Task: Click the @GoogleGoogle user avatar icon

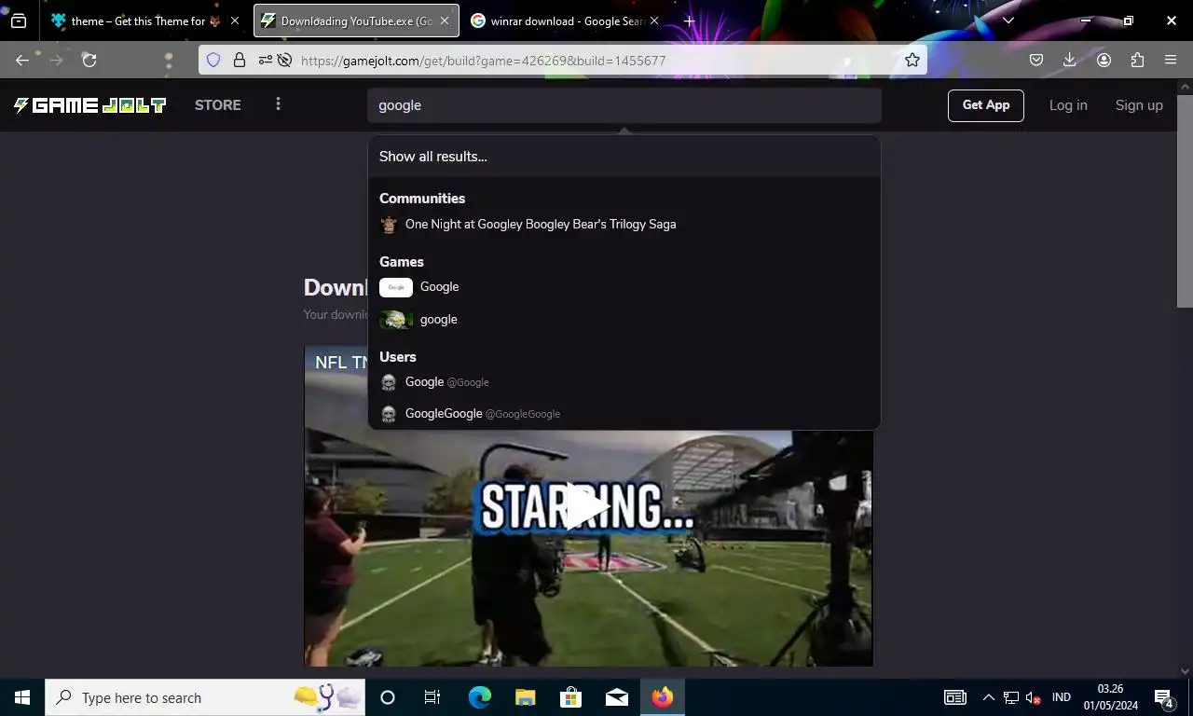Action: pyautogui.click(x=389, y=414)
